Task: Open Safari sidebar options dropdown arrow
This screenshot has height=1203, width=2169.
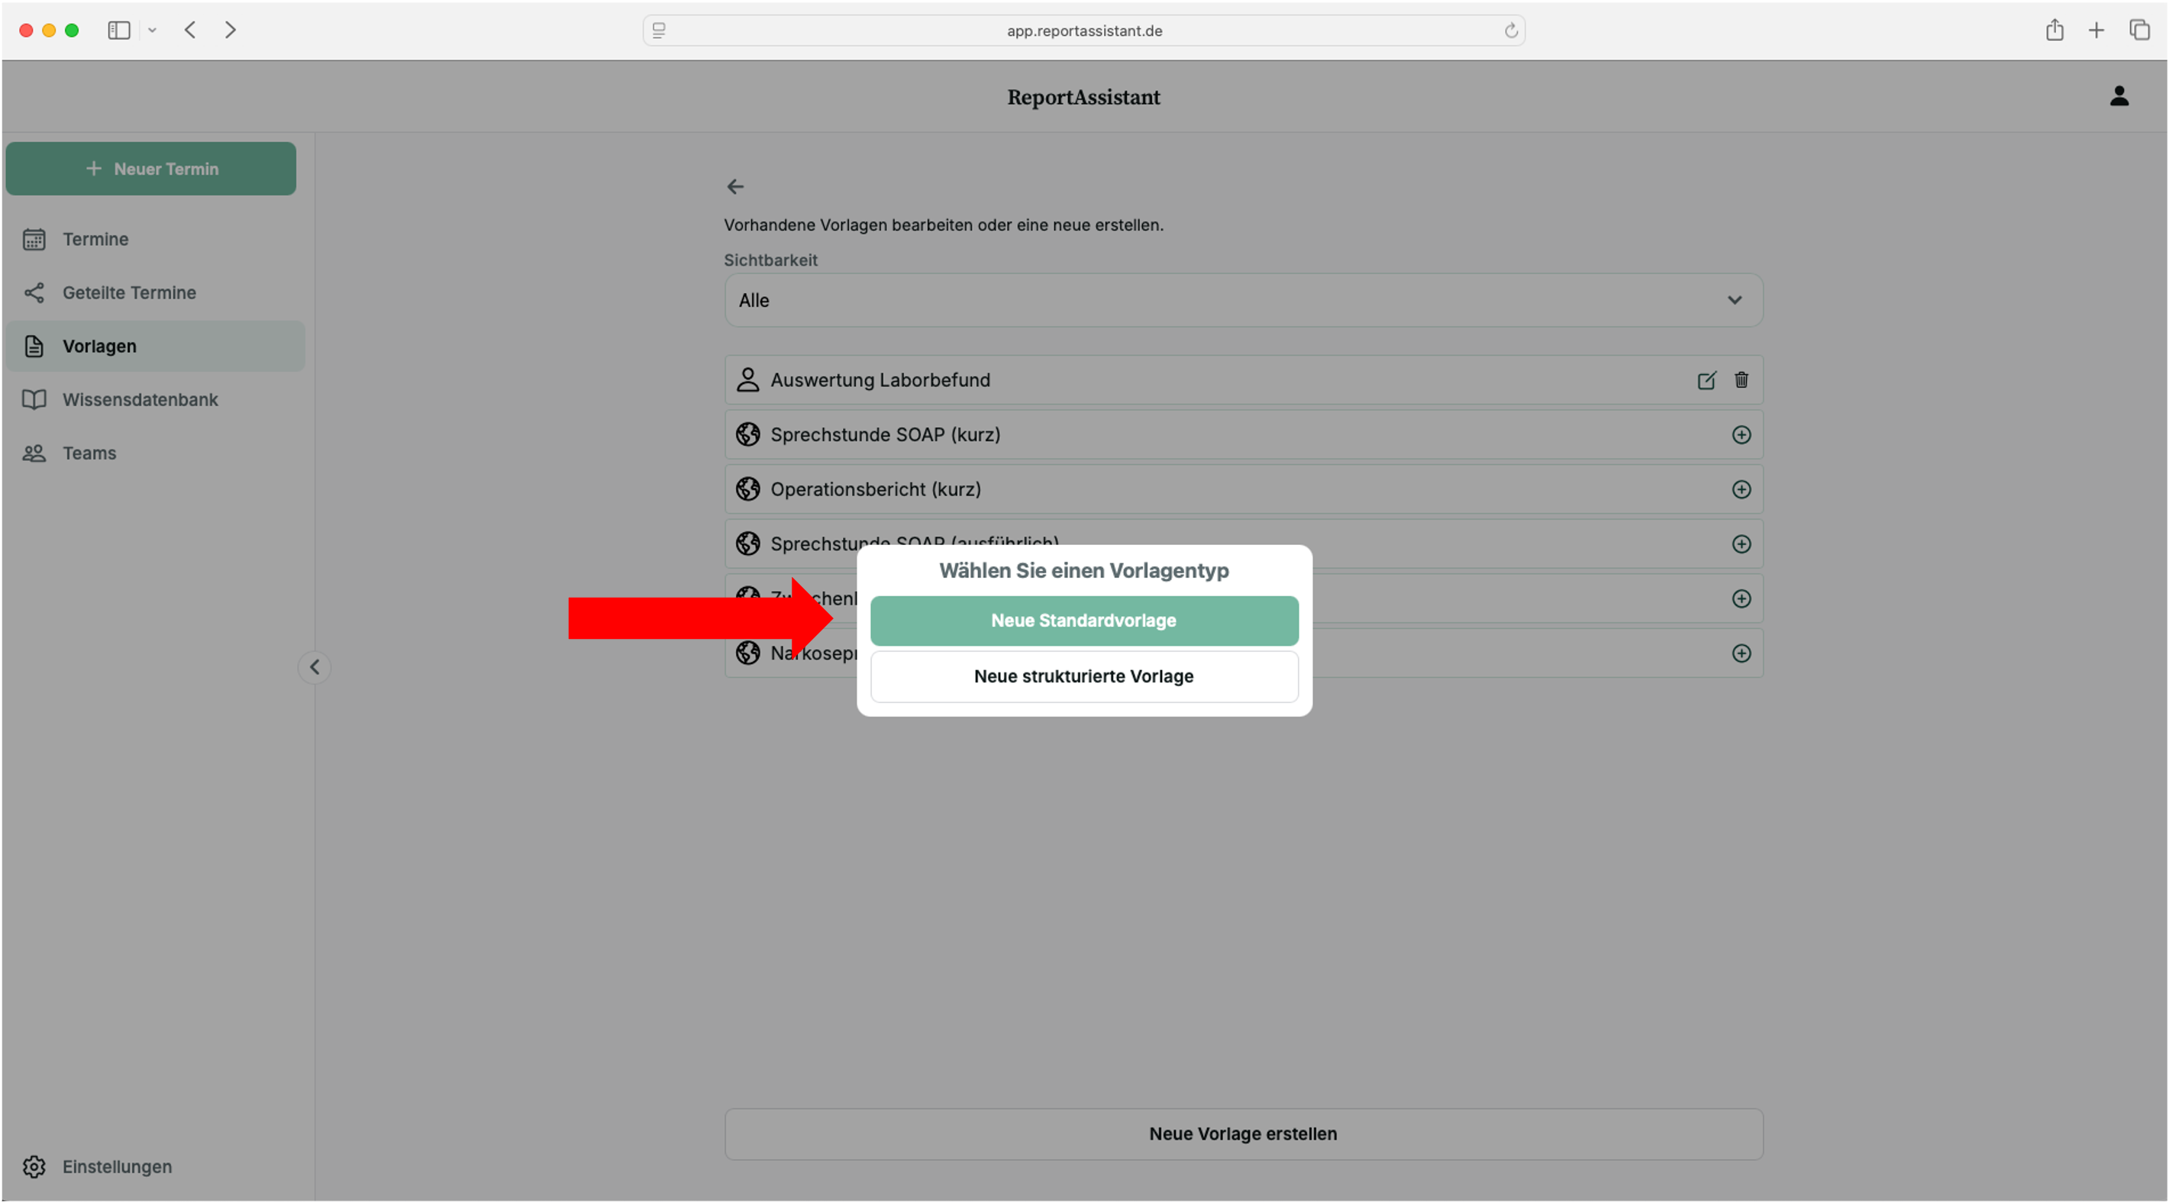Action: click(153, 31)
